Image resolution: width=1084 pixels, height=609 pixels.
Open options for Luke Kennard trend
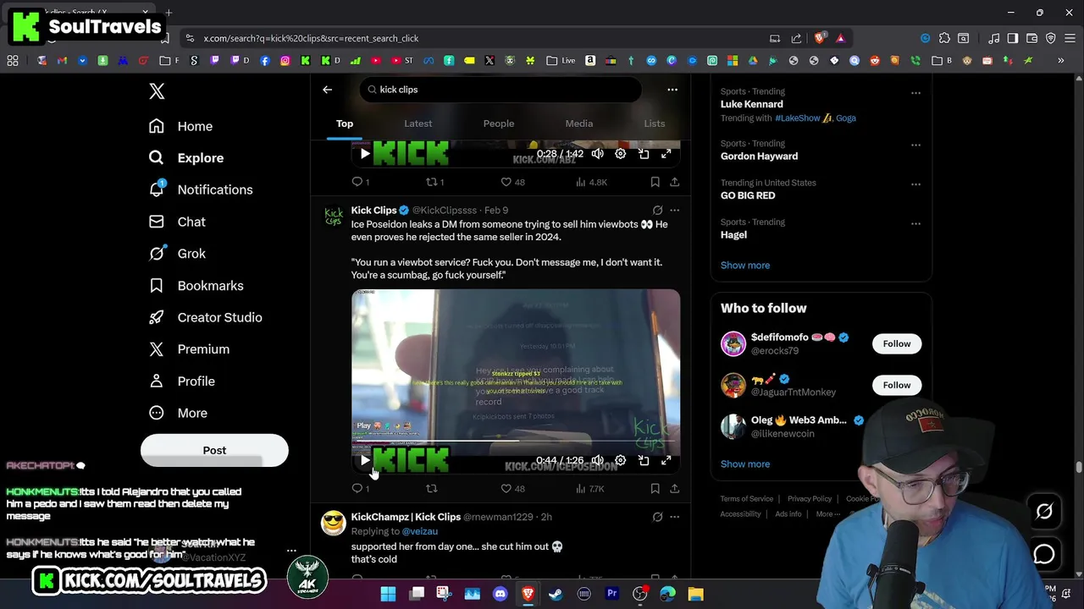(x=915, y=93)
